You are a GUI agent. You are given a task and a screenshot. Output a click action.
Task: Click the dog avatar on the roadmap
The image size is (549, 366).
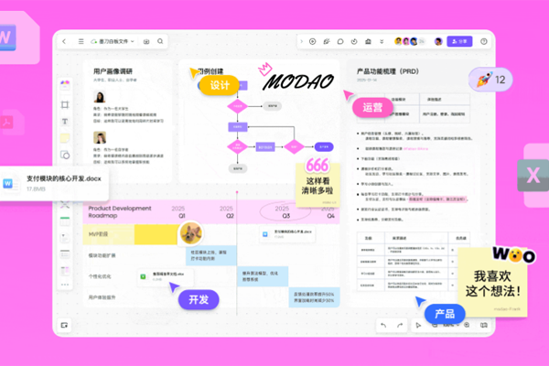click(191, 233)
